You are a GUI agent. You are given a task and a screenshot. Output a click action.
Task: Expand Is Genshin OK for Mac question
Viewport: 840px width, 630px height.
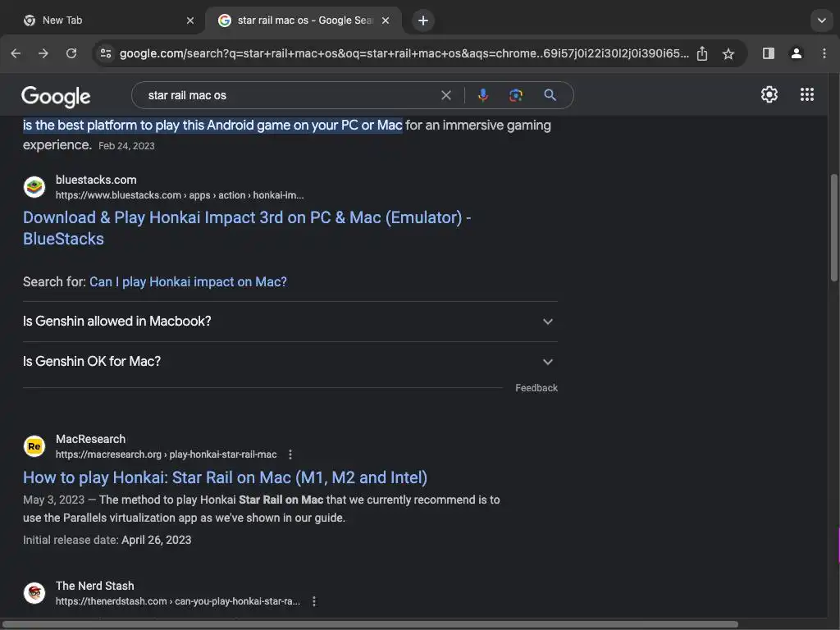(x=290, y=362)
